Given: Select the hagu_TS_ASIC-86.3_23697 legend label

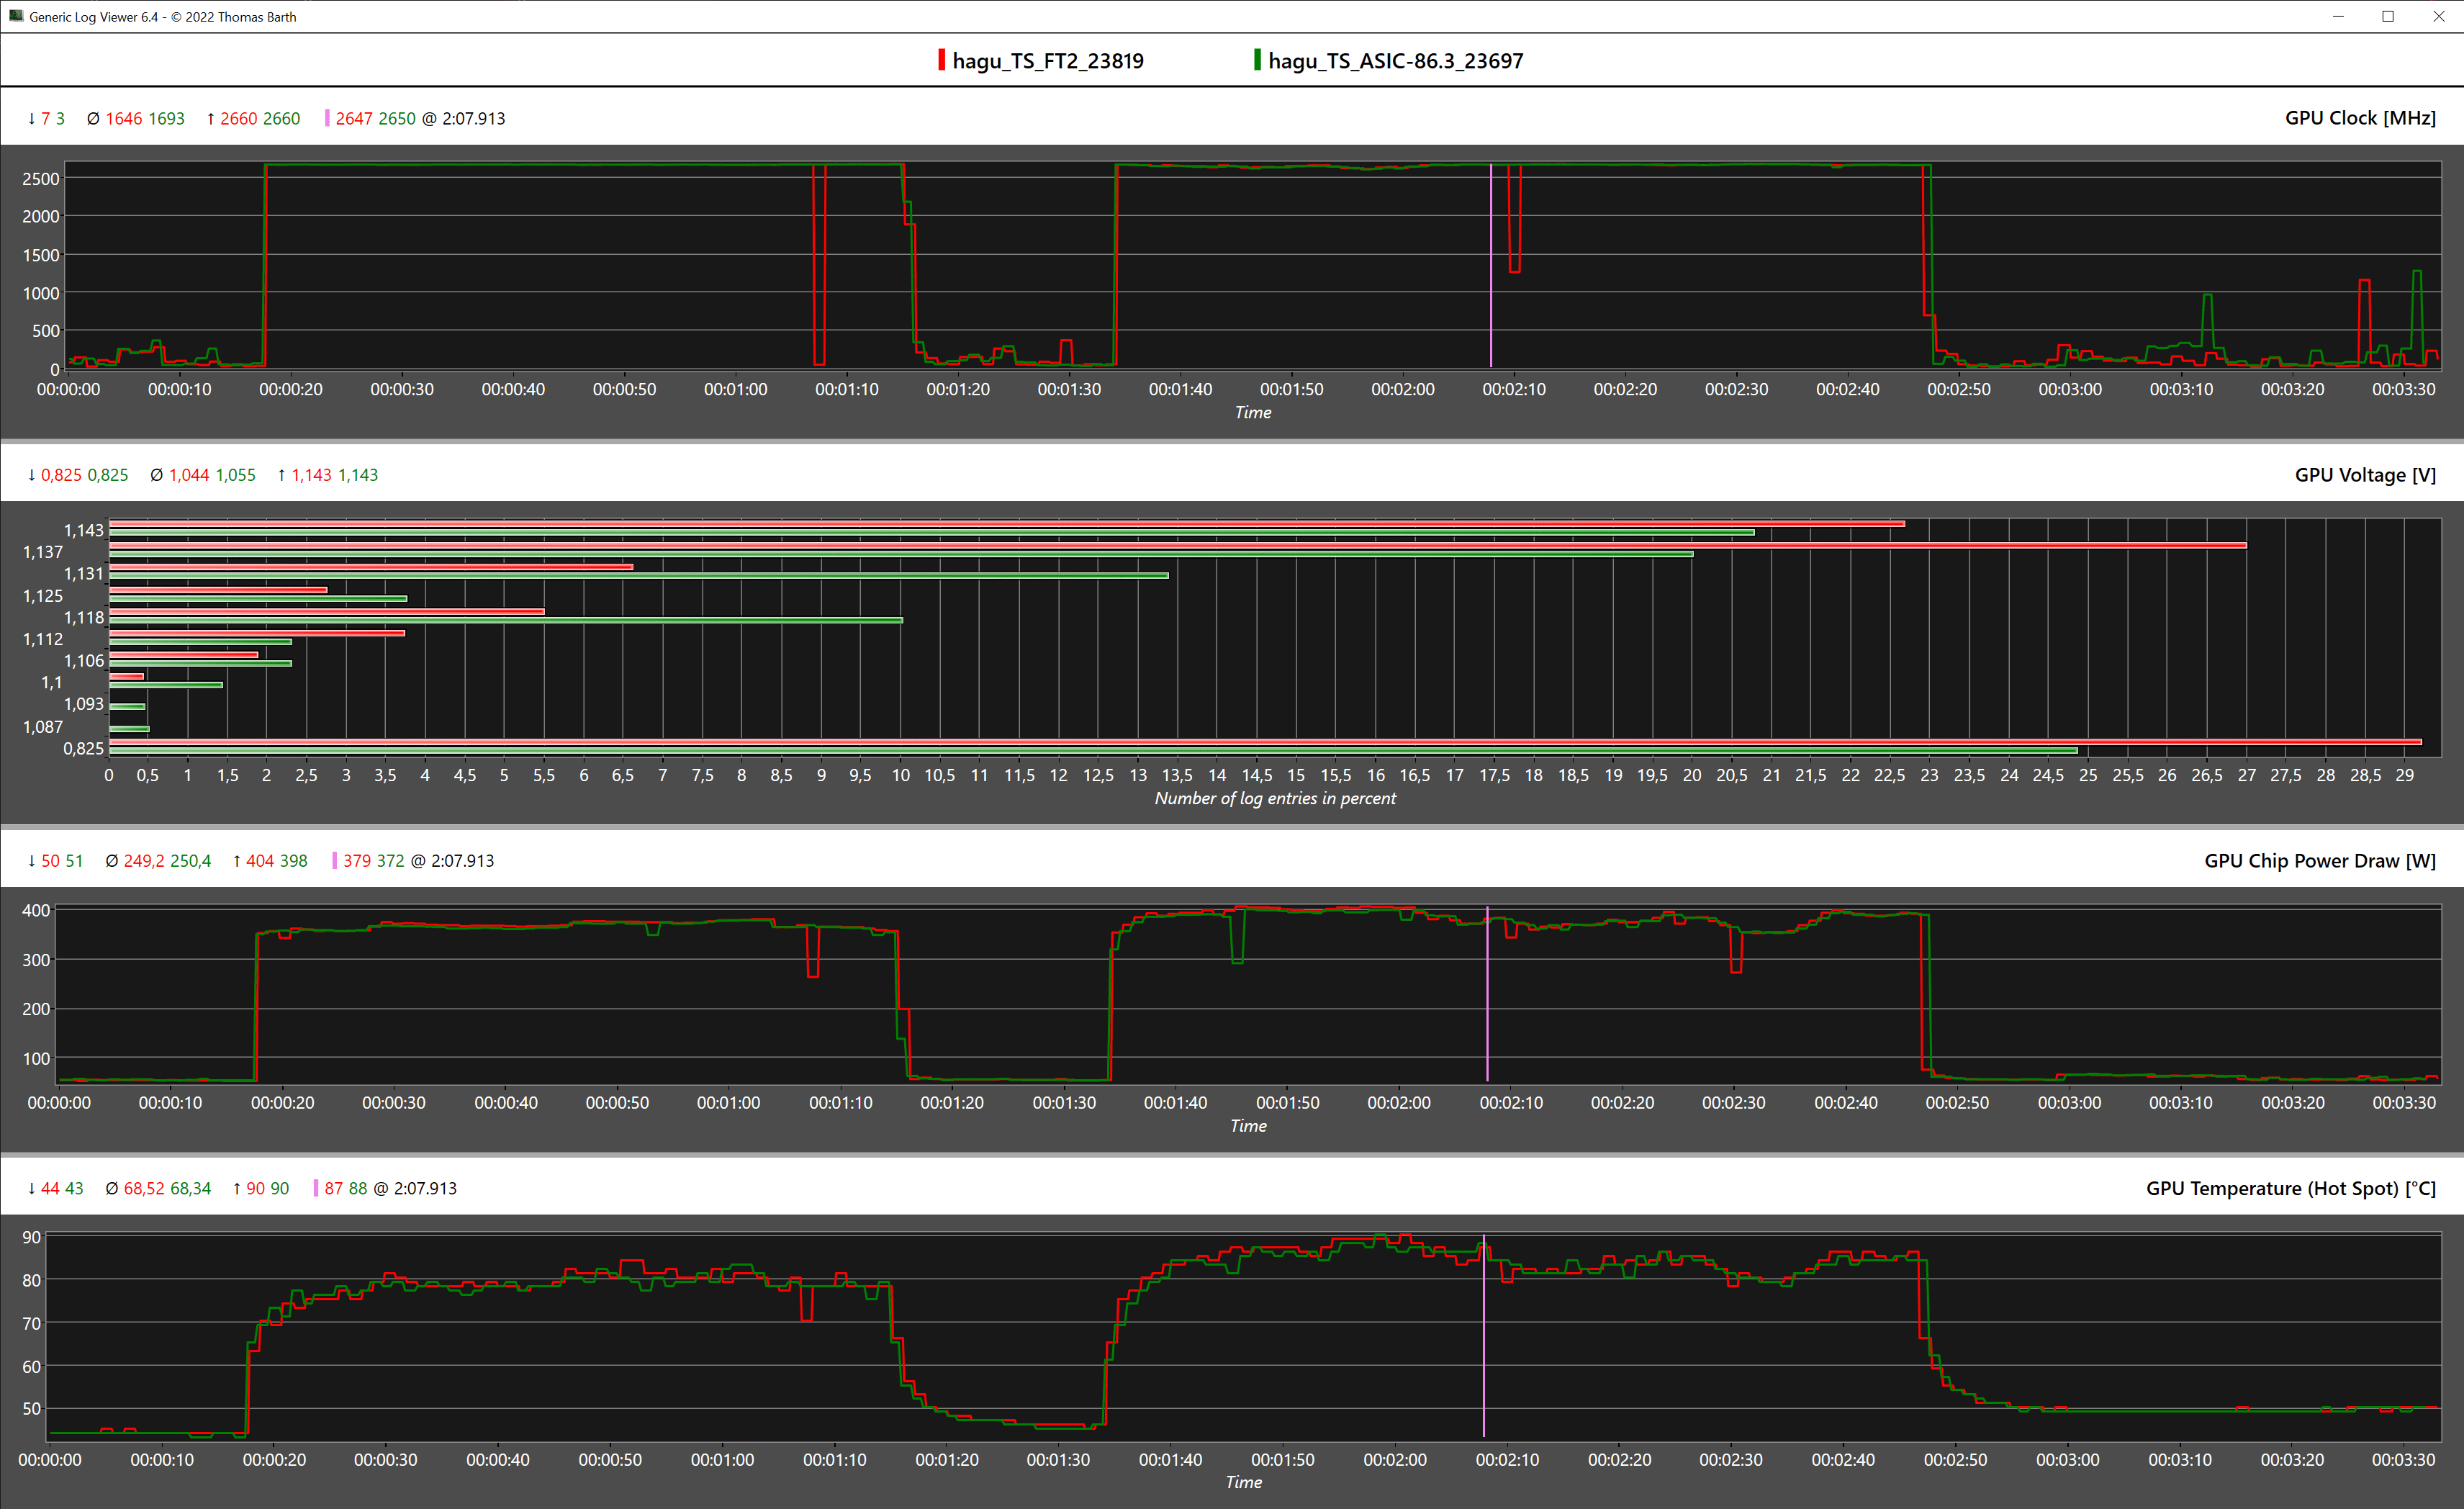Looking at the screenshot, I should 1395,61.
